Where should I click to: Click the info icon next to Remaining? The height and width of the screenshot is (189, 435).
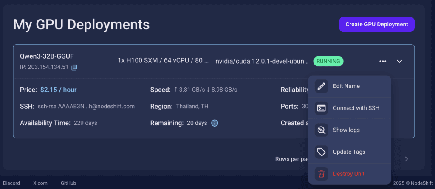[x=215, y=123]
